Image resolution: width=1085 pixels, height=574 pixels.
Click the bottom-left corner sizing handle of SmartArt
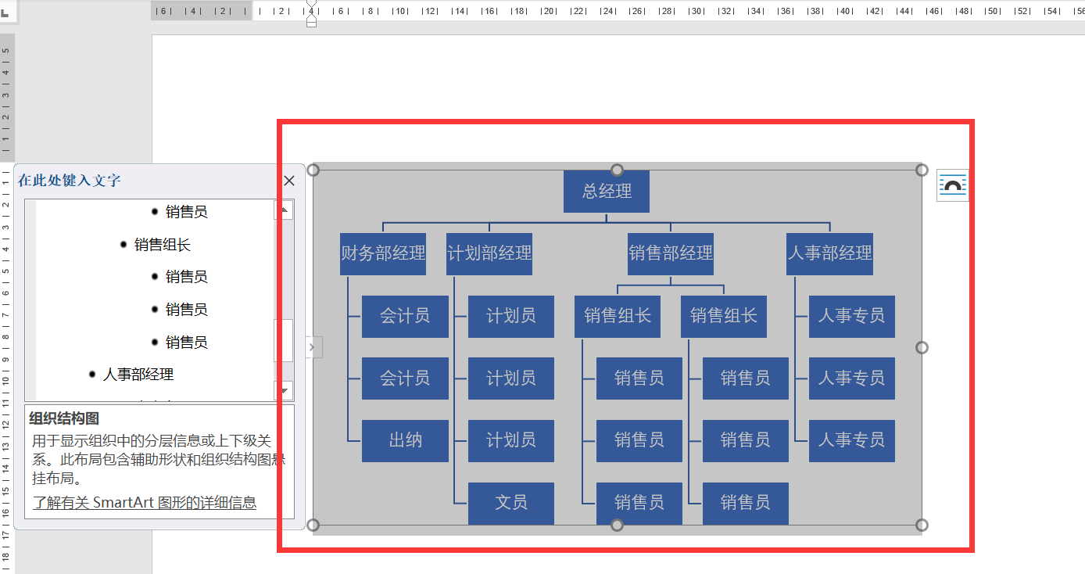pos(313,525)
